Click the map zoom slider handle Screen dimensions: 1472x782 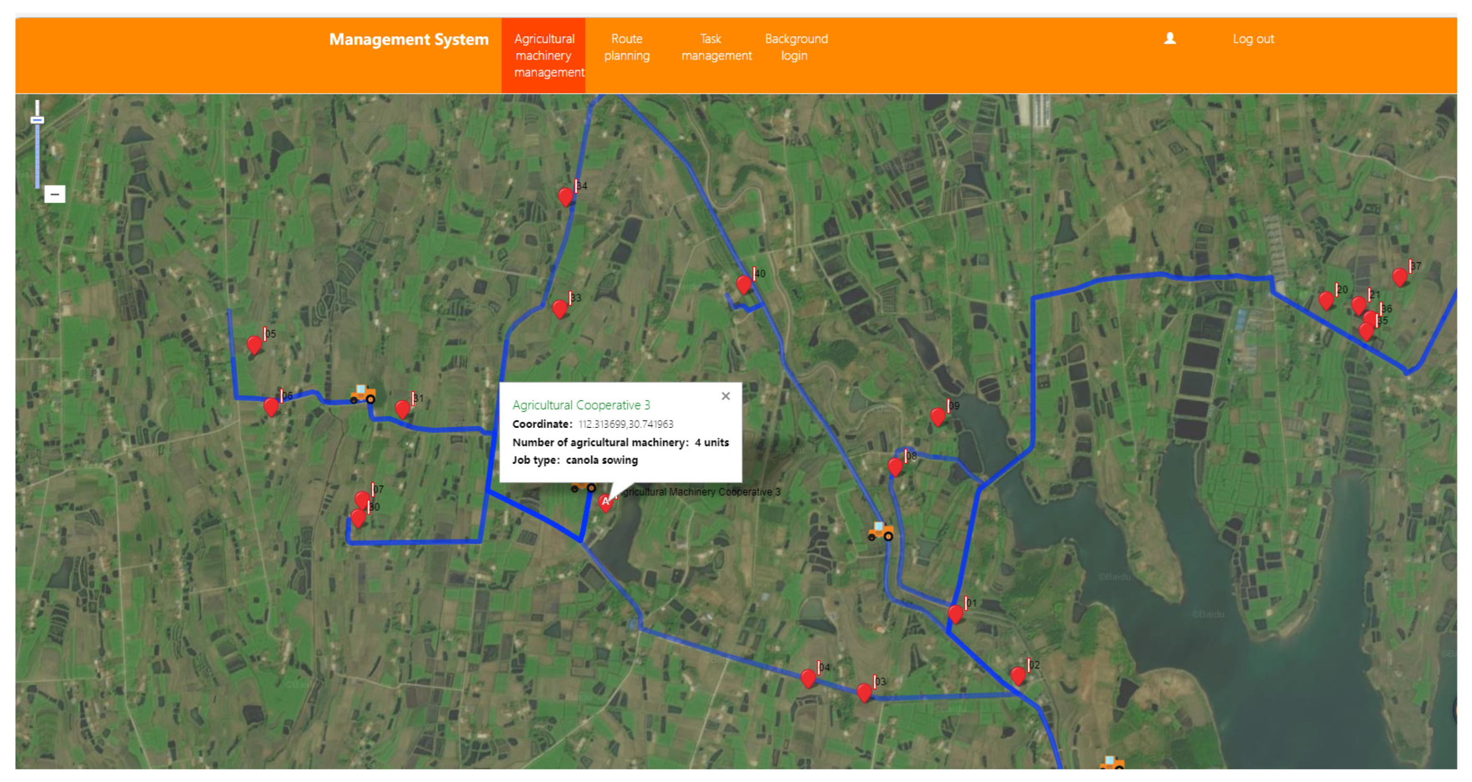point(37,120)
